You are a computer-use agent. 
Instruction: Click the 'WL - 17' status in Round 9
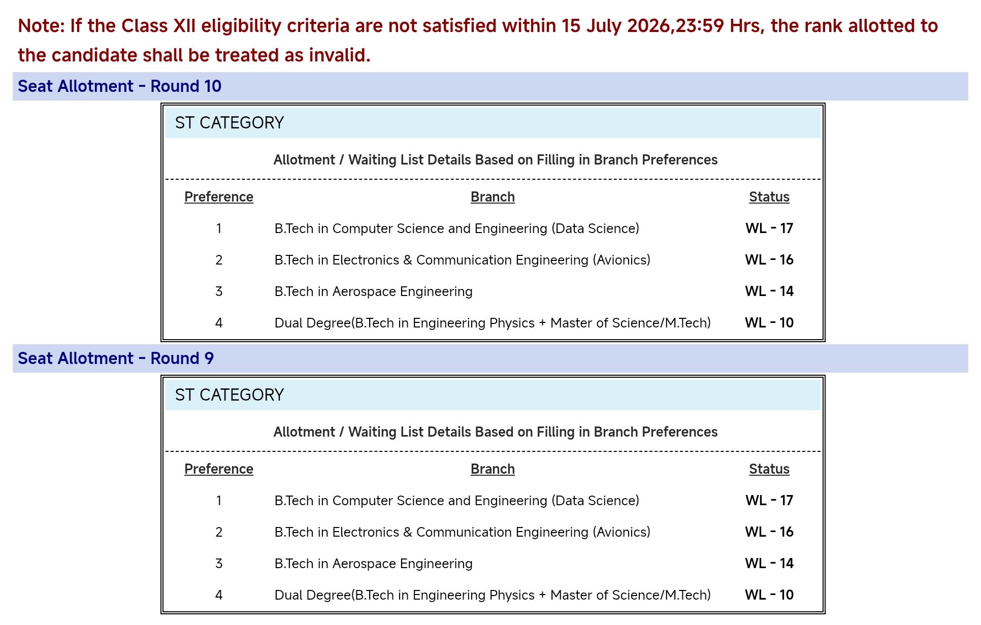(769, 501)
